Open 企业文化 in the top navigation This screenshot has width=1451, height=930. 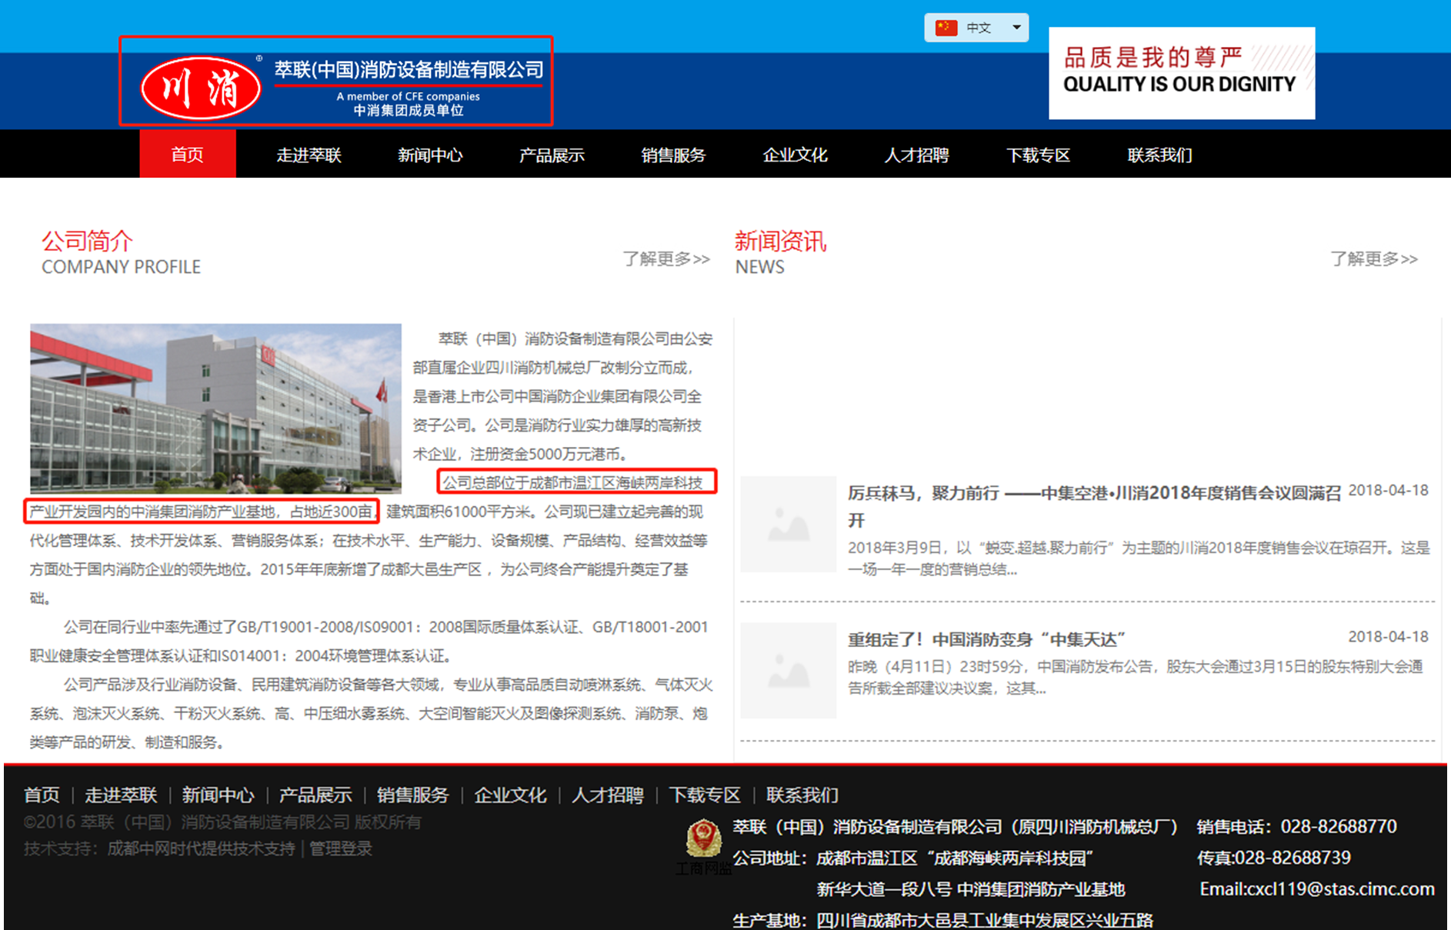(795, 155)
